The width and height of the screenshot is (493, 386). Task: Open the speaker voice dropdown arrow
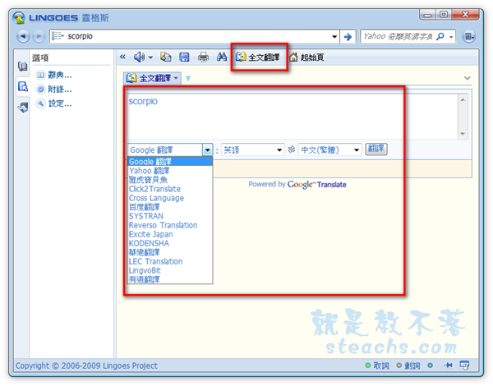pyautogui.click(x=150, y=57)
